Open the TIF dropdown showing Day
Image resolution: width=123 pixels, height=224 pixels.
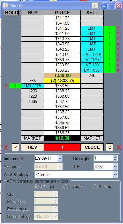(115, 167)
